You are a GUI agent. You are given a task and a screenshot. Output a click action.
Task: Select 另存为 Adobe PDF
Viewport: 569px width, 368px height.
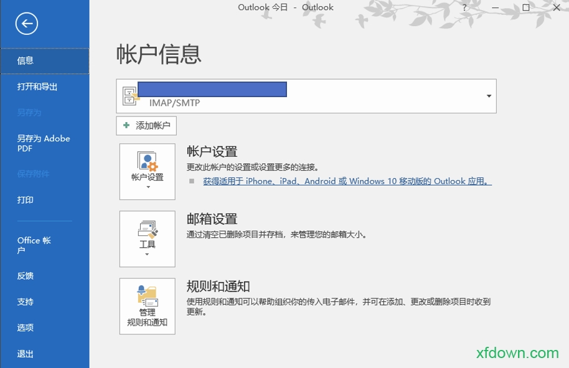45,143
